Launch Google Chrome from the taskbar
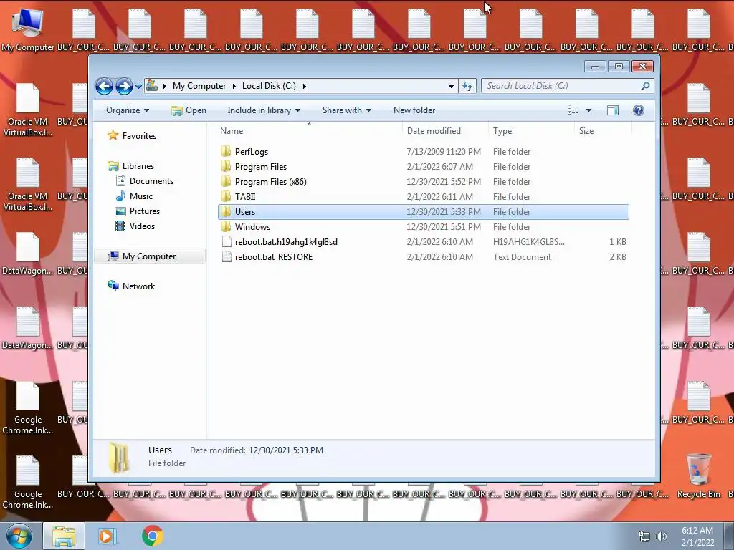The image size is (734, 550). click(x=152, y=536)
